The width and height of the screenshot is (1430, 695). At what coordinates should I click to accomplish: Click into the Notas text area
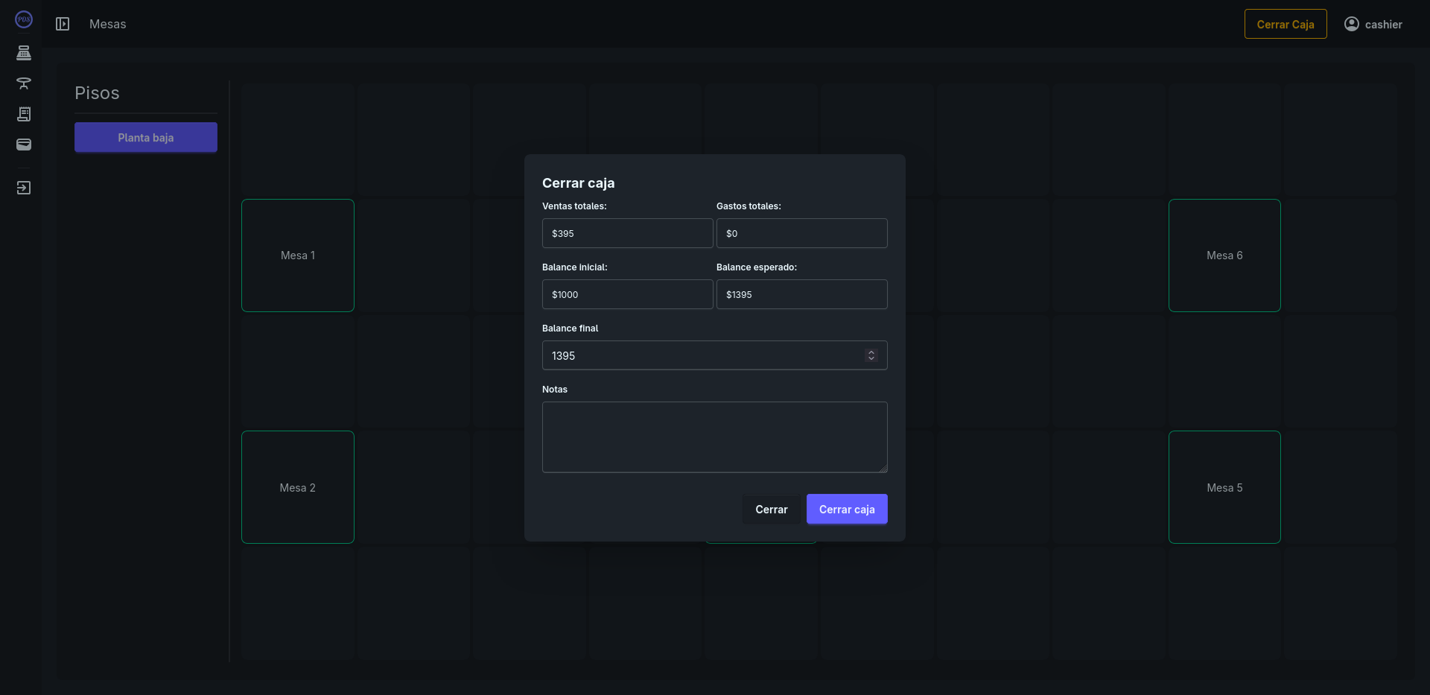click(x=714, y=437)
